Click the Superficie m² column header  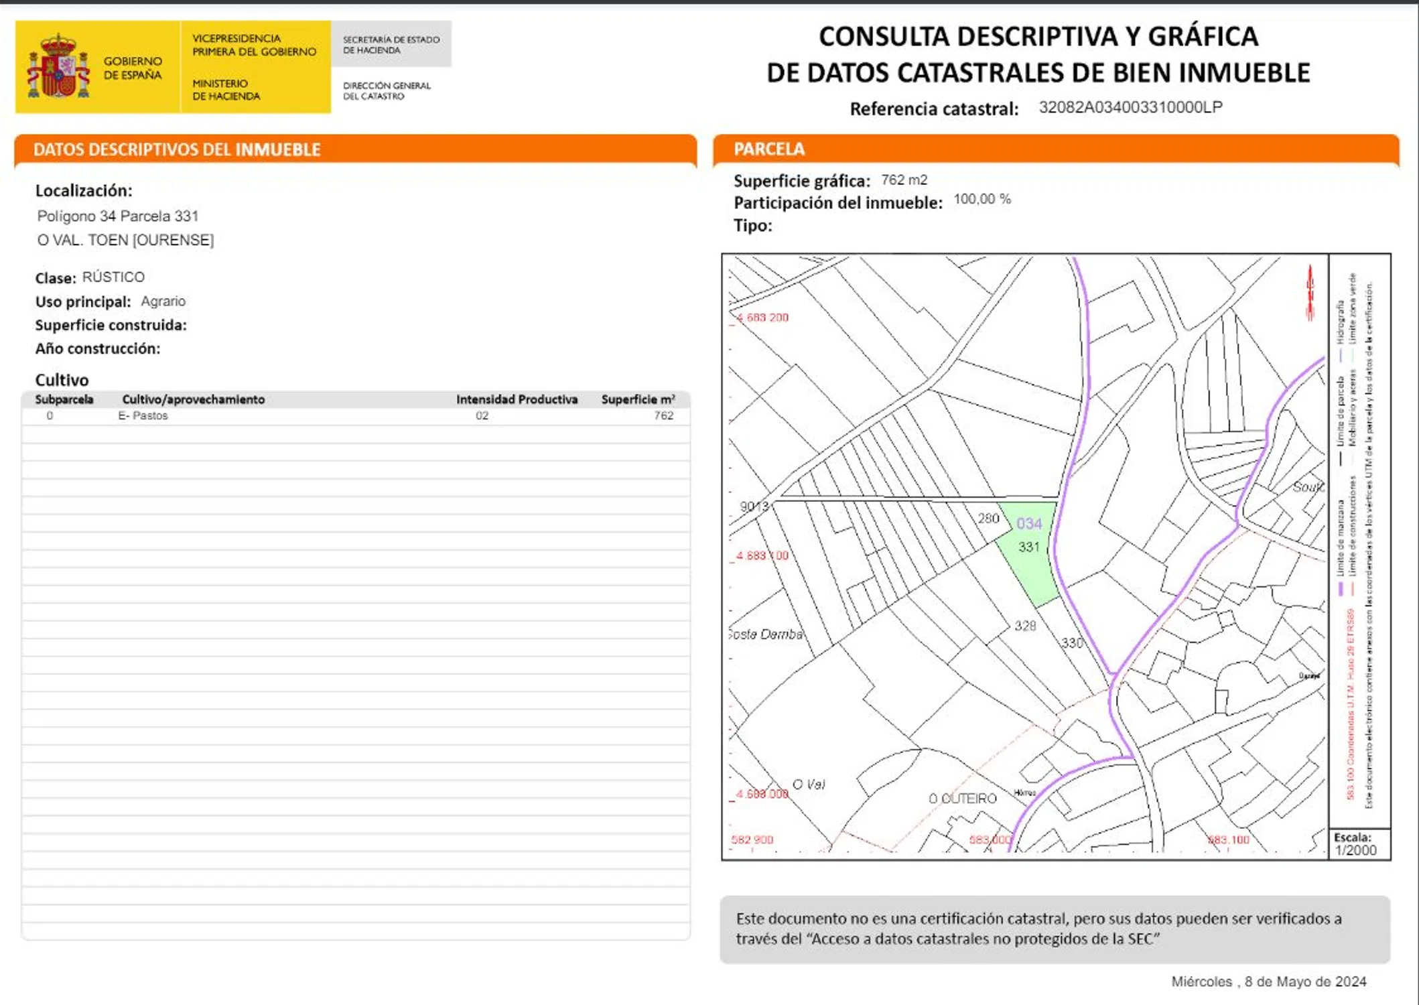point(637,399)
